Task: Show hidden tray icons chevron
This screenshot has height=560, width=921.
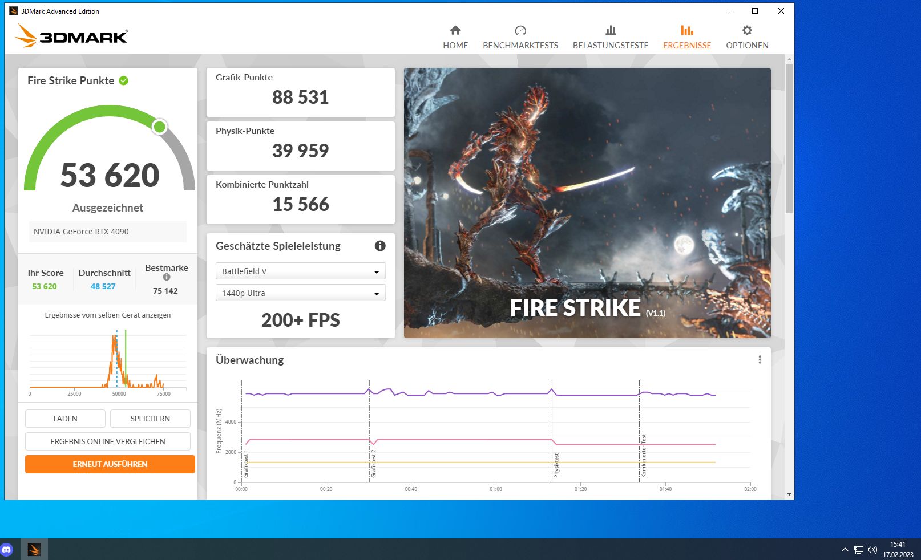Action: pos(845,550)
